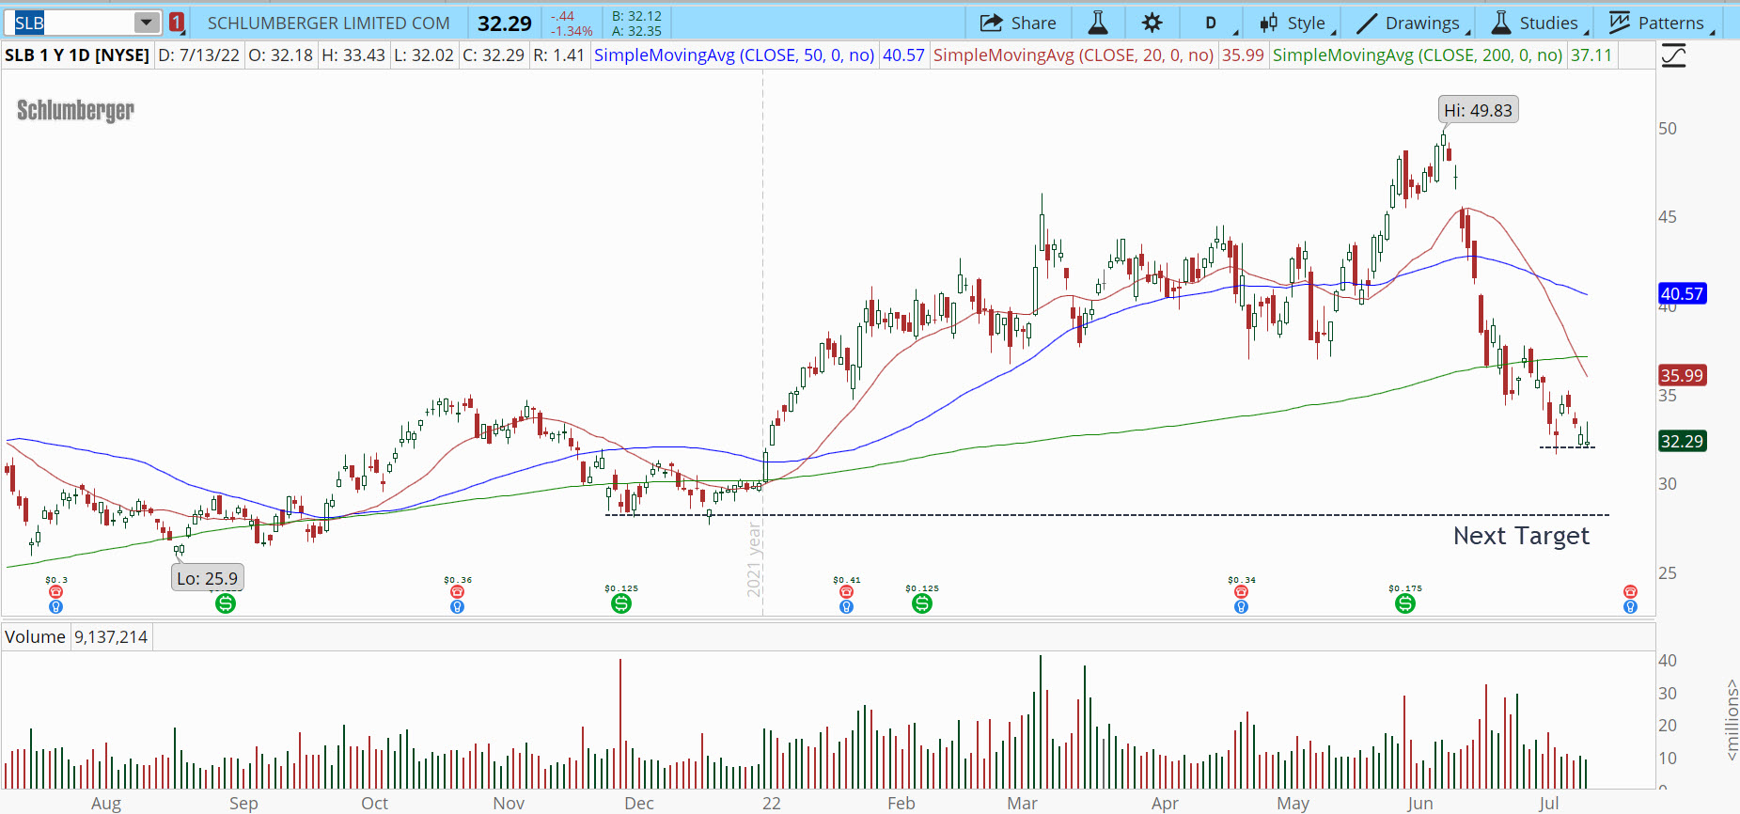Click the green dividend icon near Sep
The height and width of the screenshot is (814, 1740).
pos(226,603)
